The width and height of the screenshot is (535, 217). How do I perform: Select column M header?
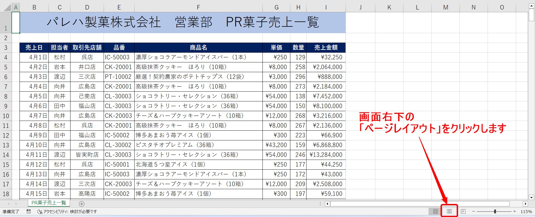click(446, 8)
